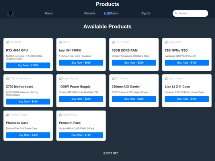215x161 pixels.
Task: Click the broken Phanteks Case image
Action: [16, 114]
